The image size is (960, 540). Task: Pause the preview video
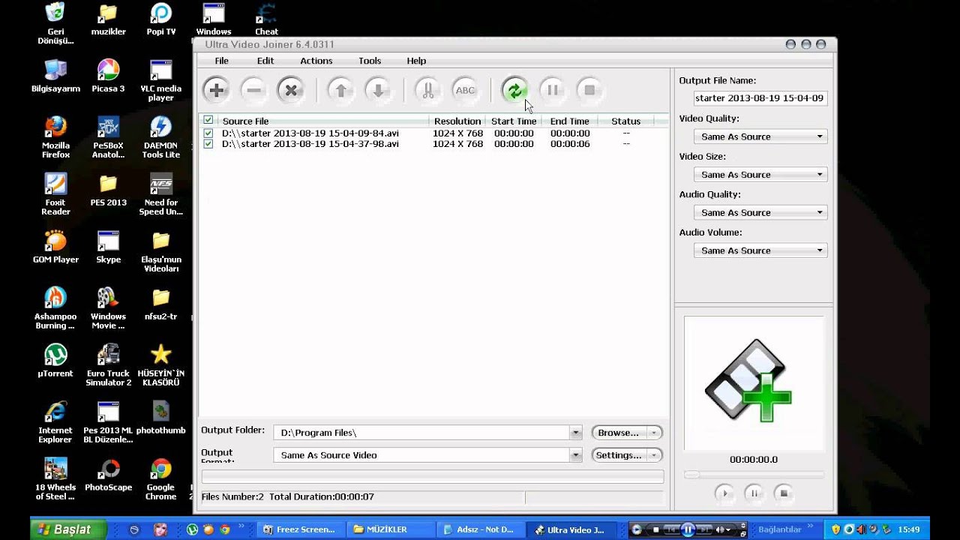click(754, 493)
